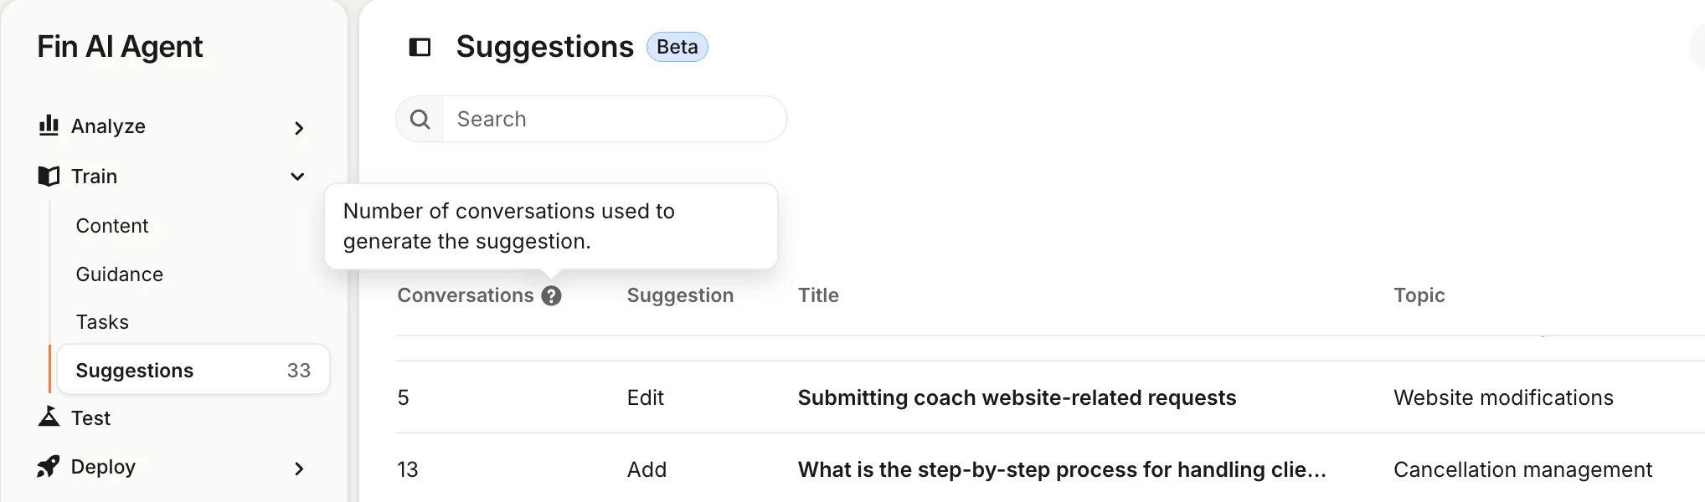Click in the Search input field
Screen dimensions: 1705x502
pos(615,119)
